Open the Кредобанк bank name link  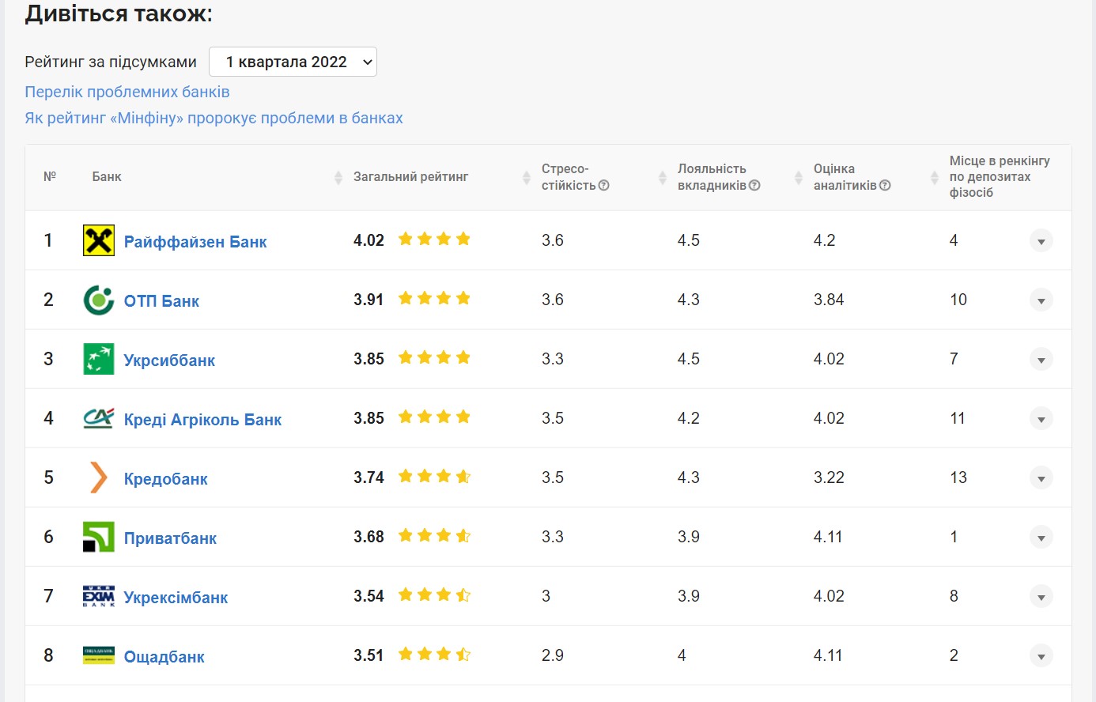165,479
